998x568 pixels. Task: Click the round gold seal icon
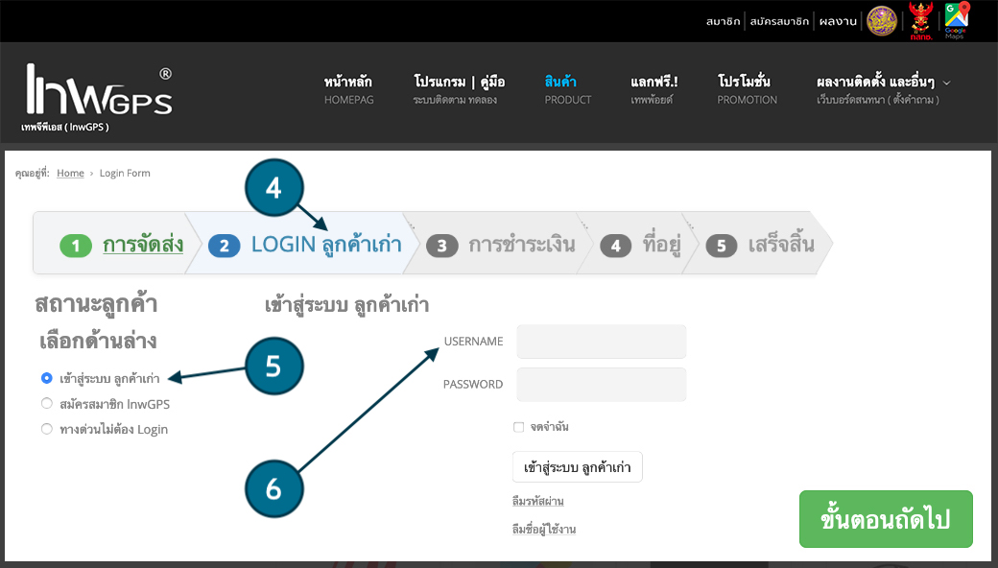(882, 20)
